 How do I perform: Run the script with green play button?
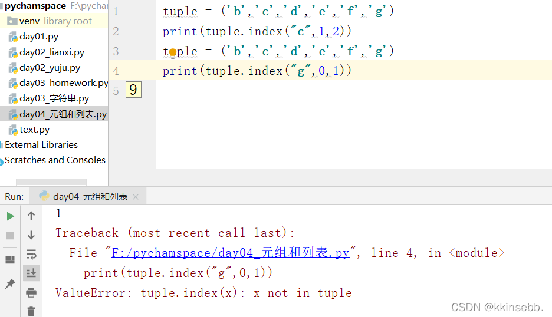(10, 216)
